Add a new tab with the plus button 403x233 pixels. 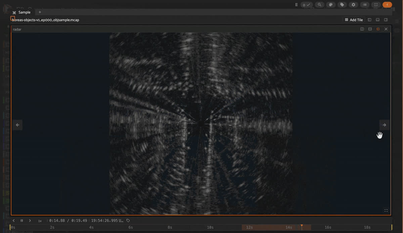pos(40,12)
